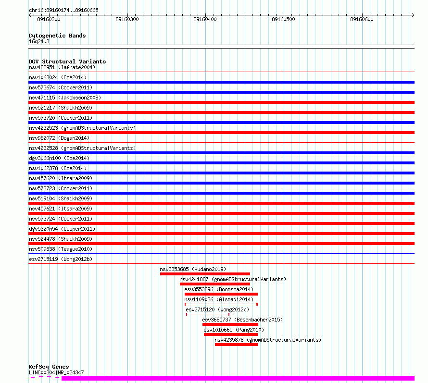Click the DGV Structural Variants track title

[x=67, y=62]
